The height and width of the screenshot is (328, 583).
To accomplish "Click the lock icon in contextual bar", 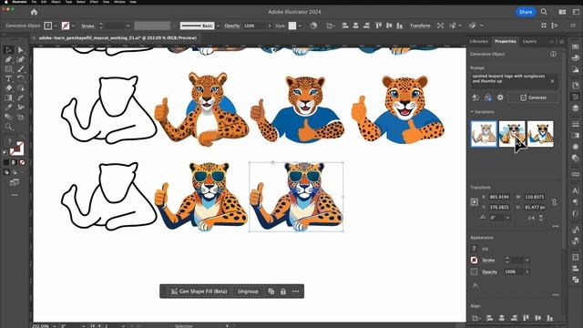I will coord(283,292).
